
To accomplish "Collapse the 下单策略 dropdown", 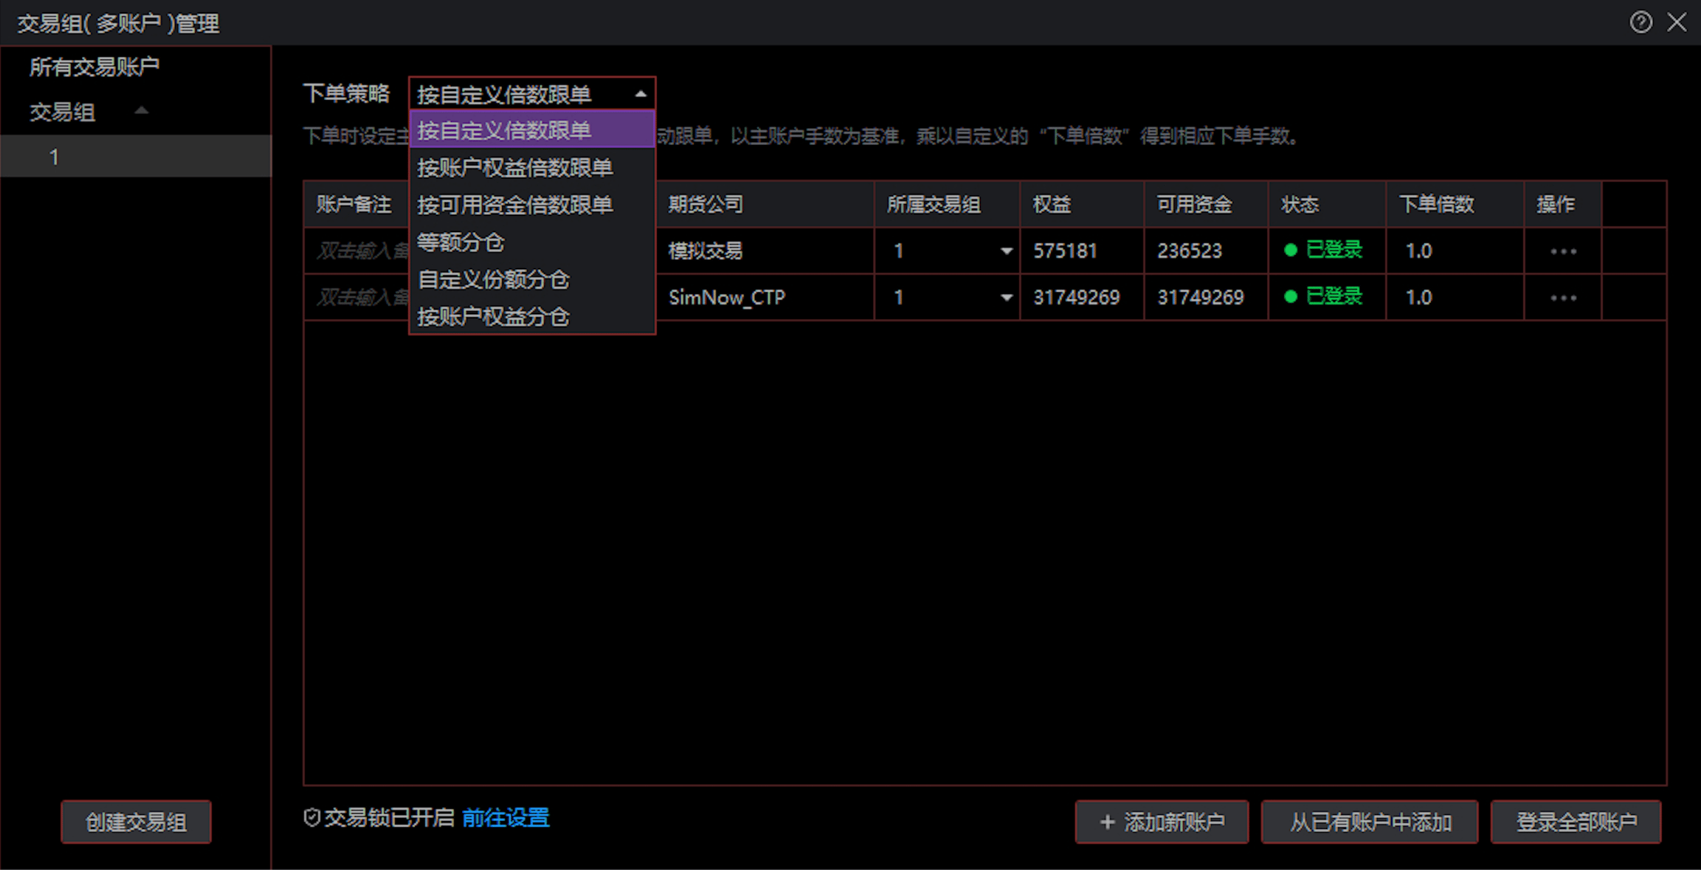I will pyautogui.click(x=640, y=94).
